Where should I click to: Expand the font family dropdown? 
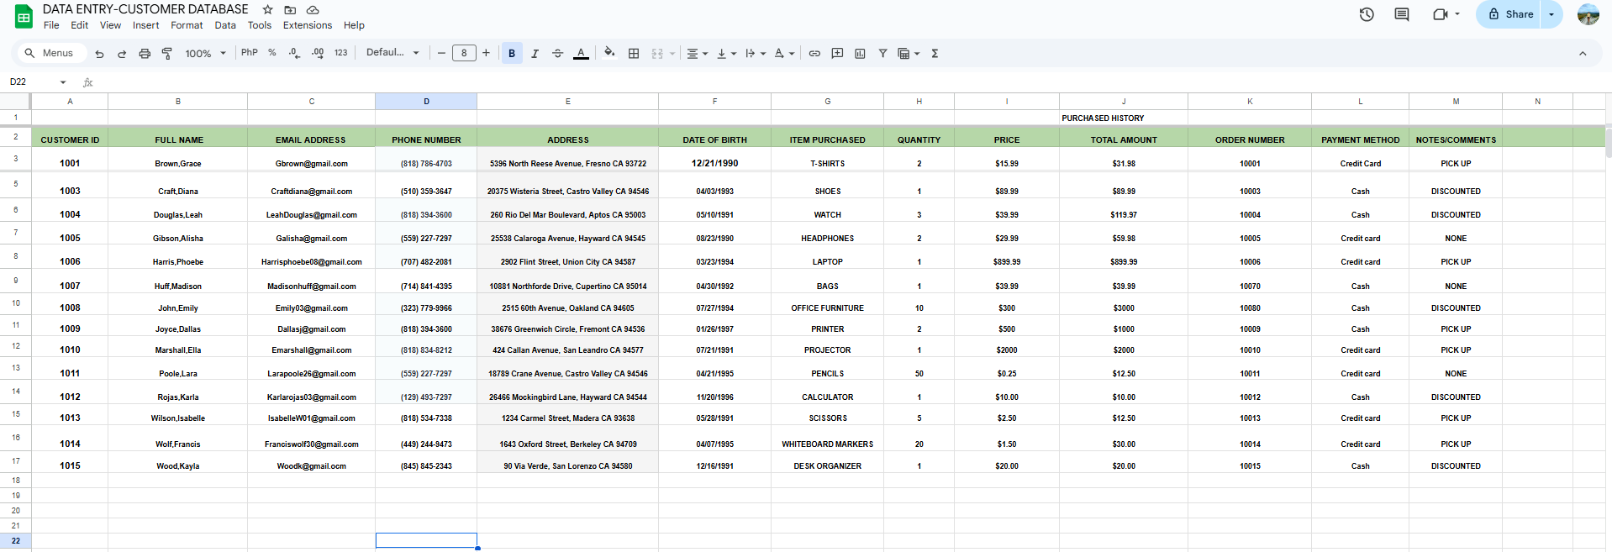392,53
